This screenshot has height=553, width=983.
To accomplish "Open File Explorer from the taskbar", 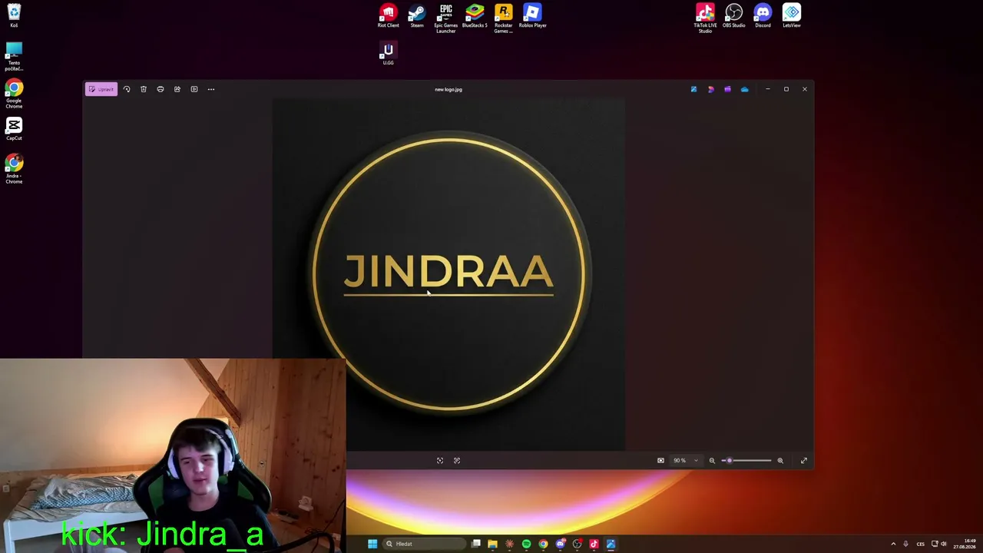I will [x=492, y=544].
